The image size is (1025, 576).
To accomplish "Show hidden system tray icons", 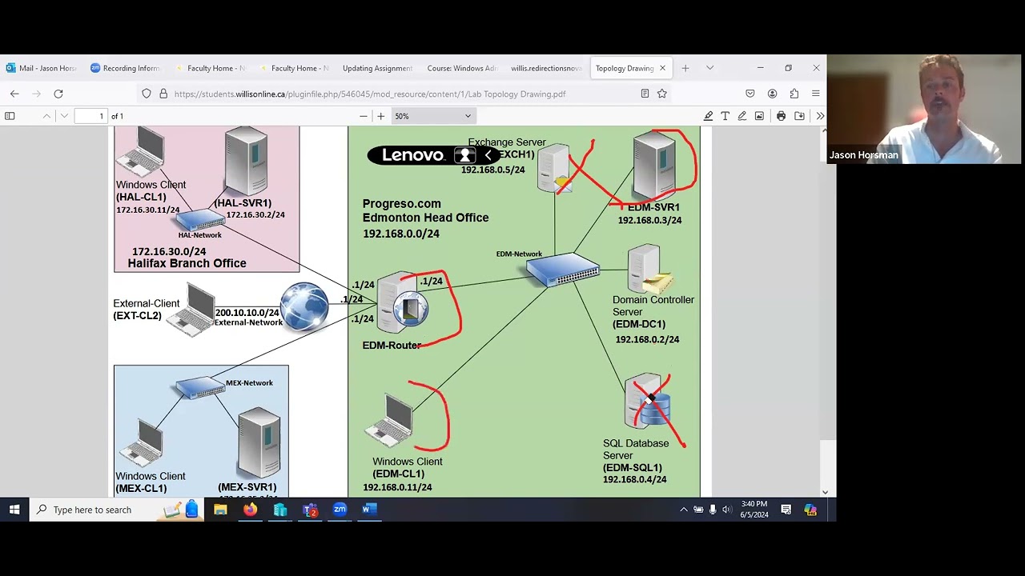I will click(683, 510).
